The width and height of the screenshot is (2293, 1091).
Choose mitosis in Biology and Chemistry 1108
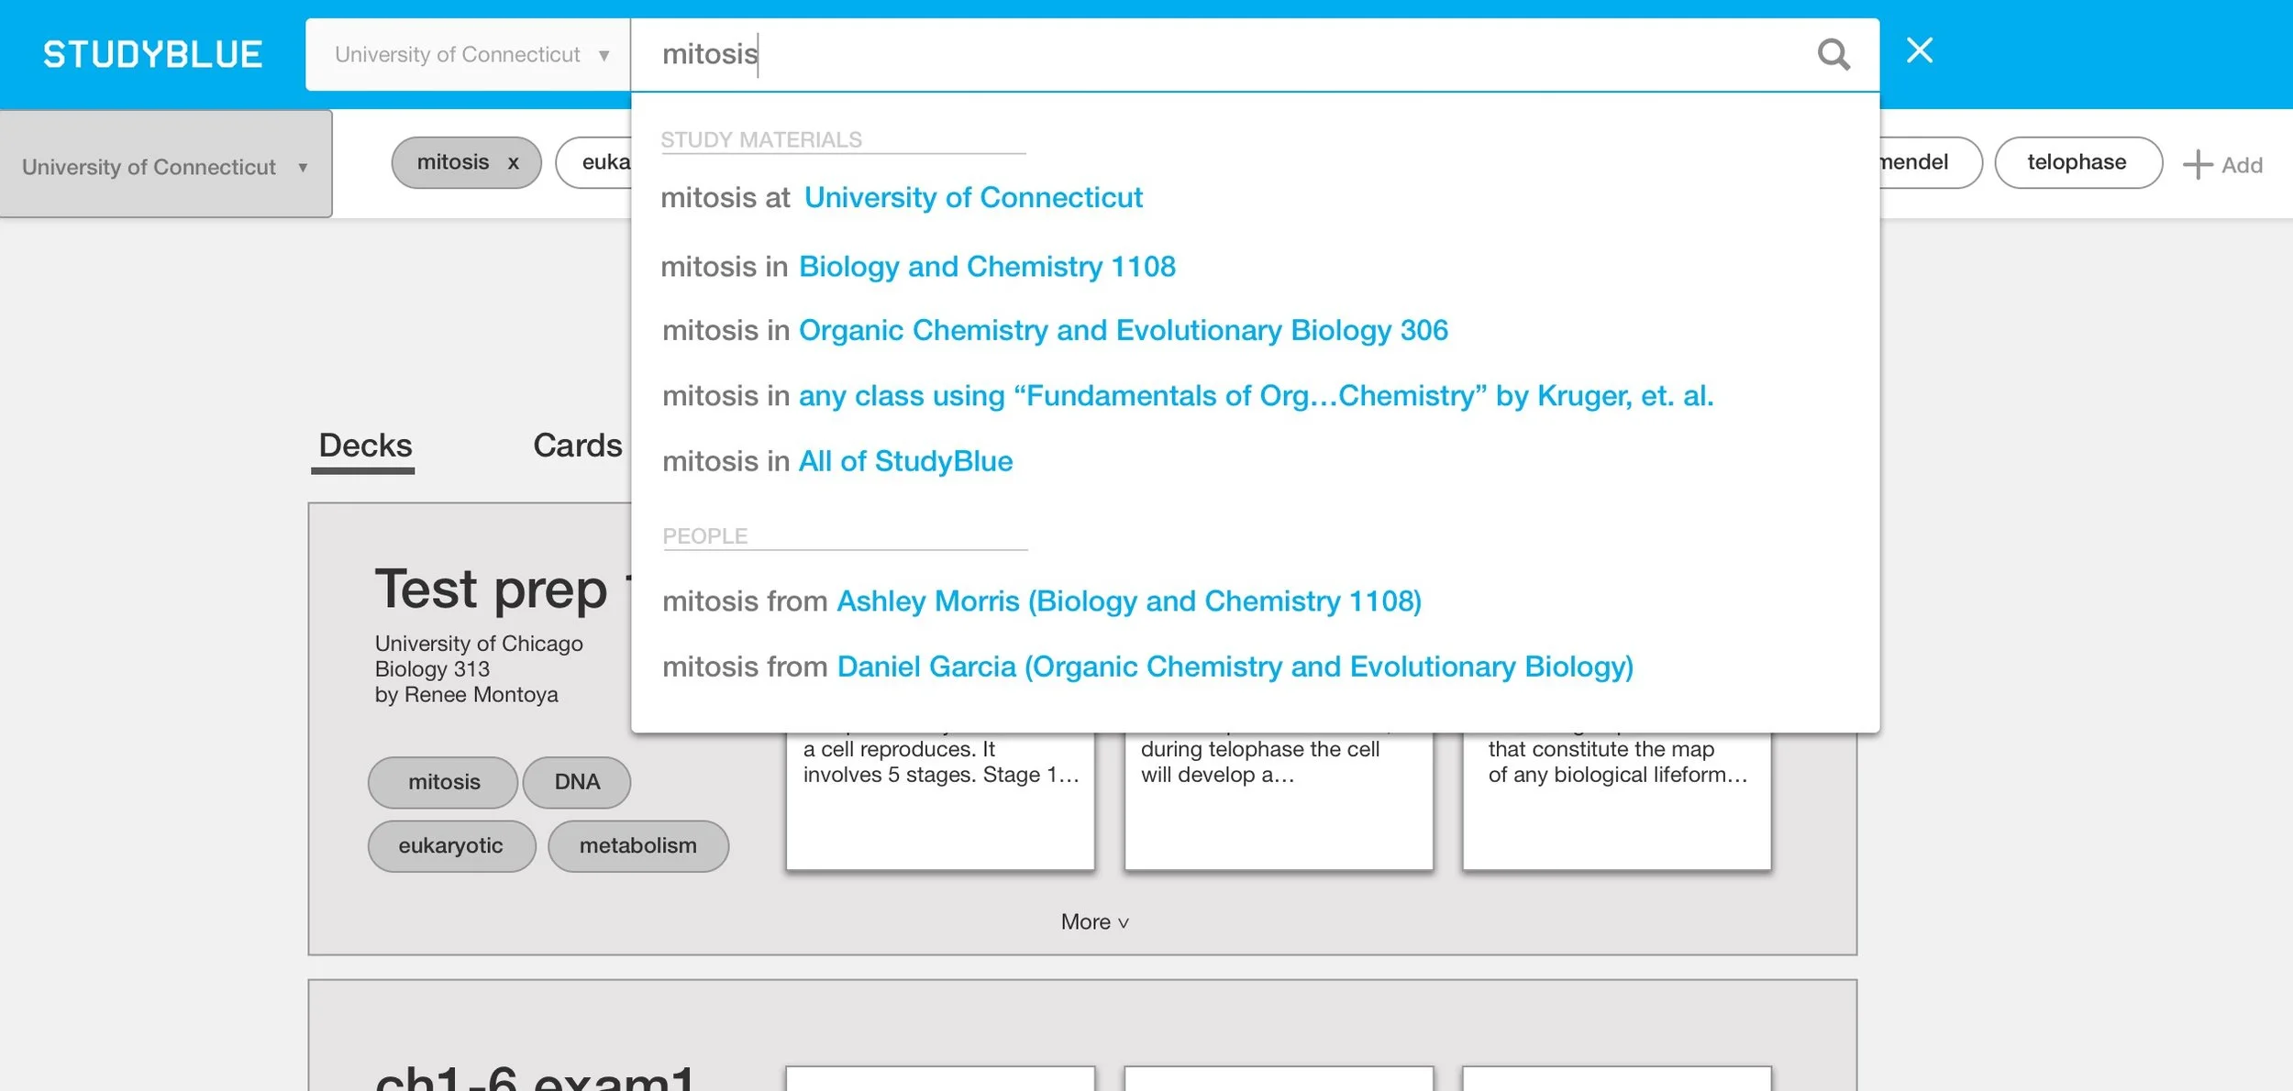(x=918, y=267)
